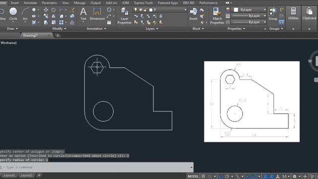Select the Offset tool
The width and height of the screenshot is (318, 179).
pyautogui.click(x=72, y=22)
